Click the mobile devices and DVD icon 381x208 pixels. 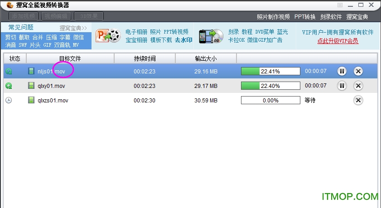pyautogui.click(x=211, y=36)
